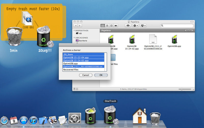
Task: Click the status bar trash icon
Action: pos(74,89)
